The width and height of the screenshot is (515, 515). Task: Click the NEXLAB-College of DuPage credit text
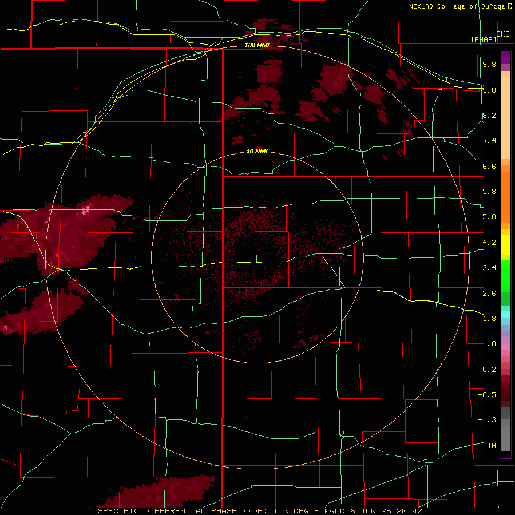[x=457, y=6]
